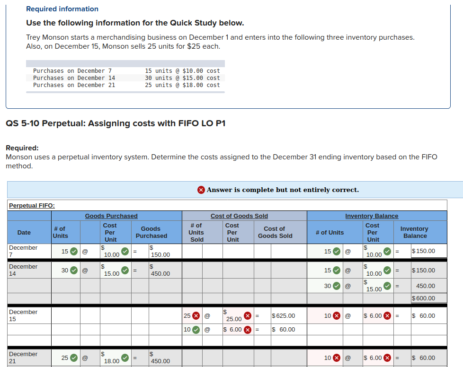
Task: Select the $25.00 cost per unit sold cell
Action: [x=238, y=315]
